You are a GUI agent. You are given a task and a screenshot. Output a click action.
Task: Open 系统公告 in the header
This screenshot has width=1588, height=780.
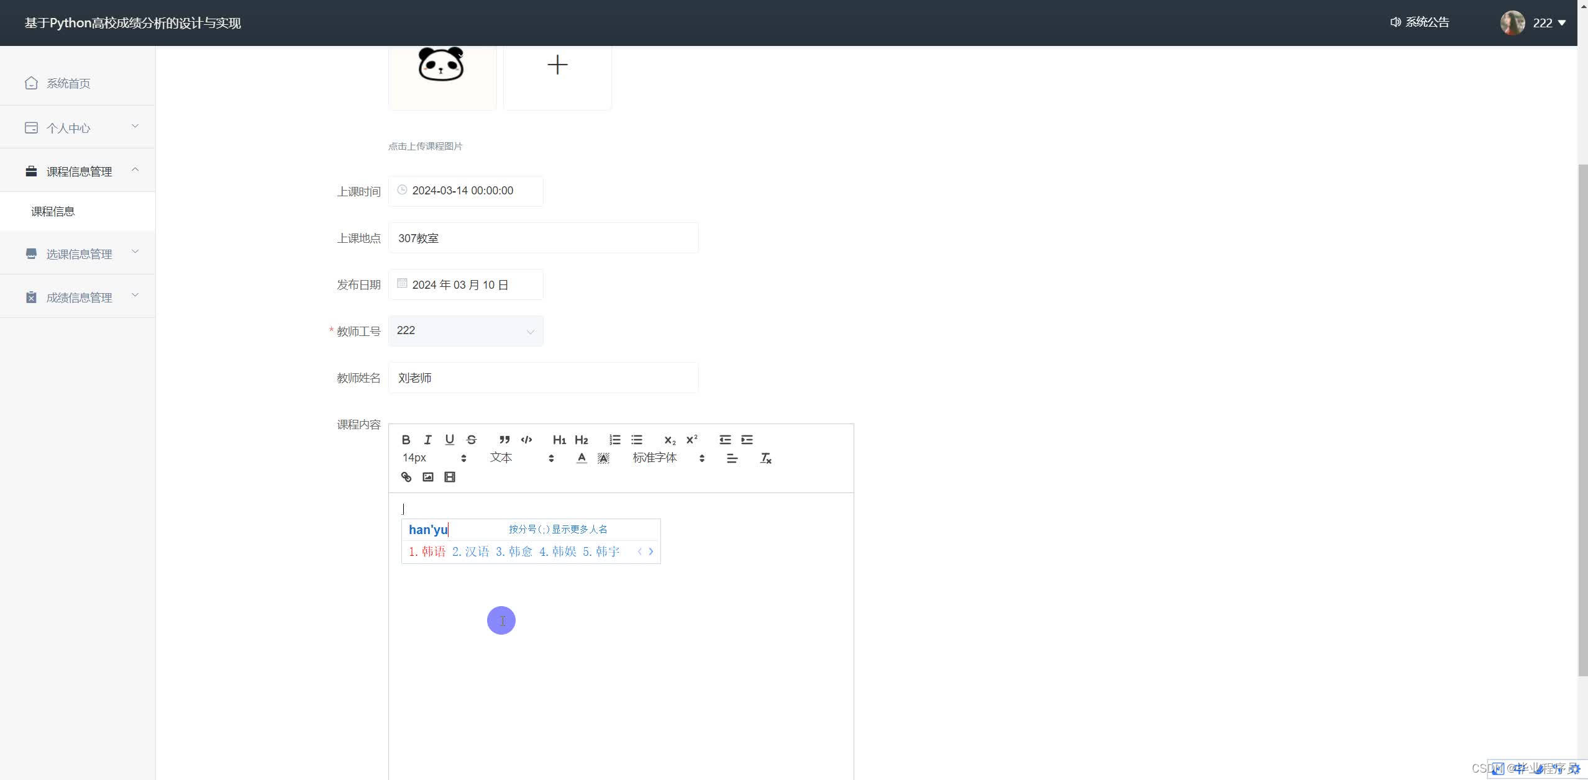tap(1420, 22)
